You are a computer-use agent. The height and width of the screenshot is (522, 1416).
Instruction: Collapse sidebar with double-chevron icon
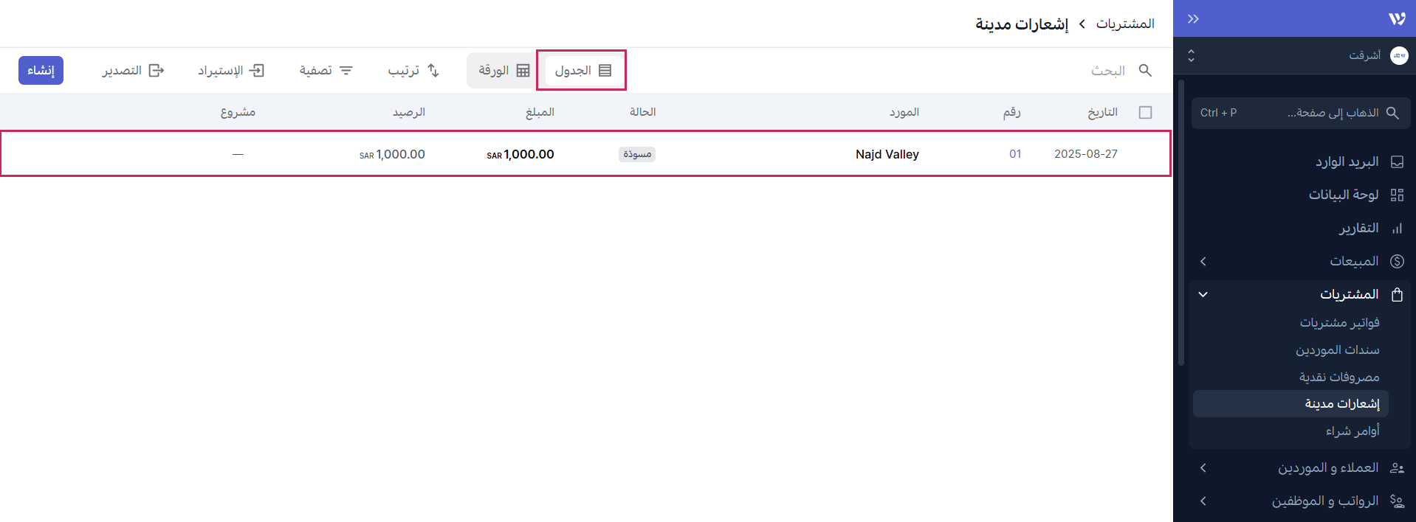pyautogui.click(x=1193, y=18)
